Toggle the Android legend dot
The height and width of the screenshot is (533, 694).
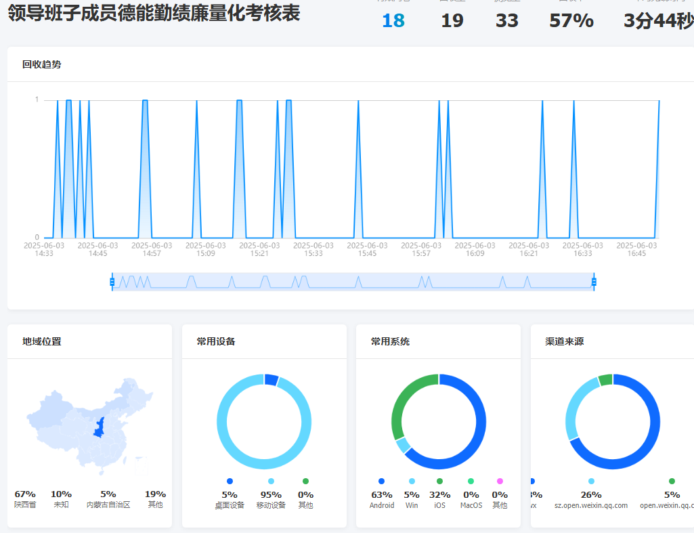381,482
